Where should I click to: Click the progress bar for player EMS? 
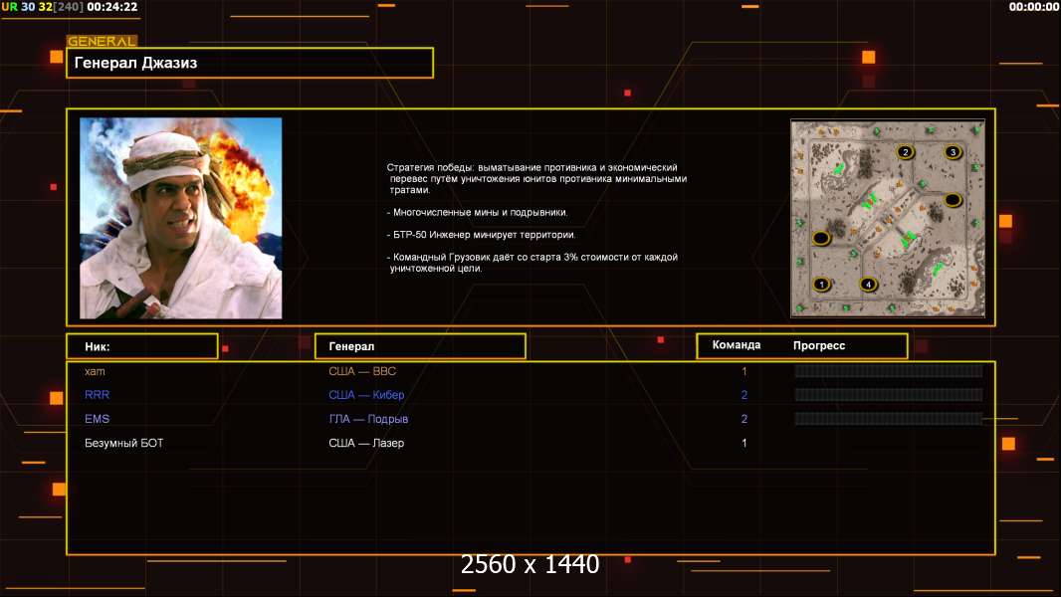[888, 419]
